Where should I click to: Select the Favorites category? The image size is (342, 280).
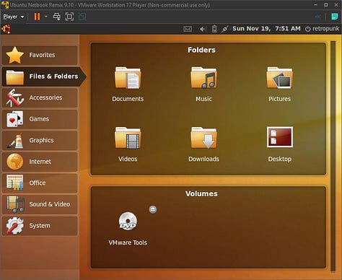(40, 55)
